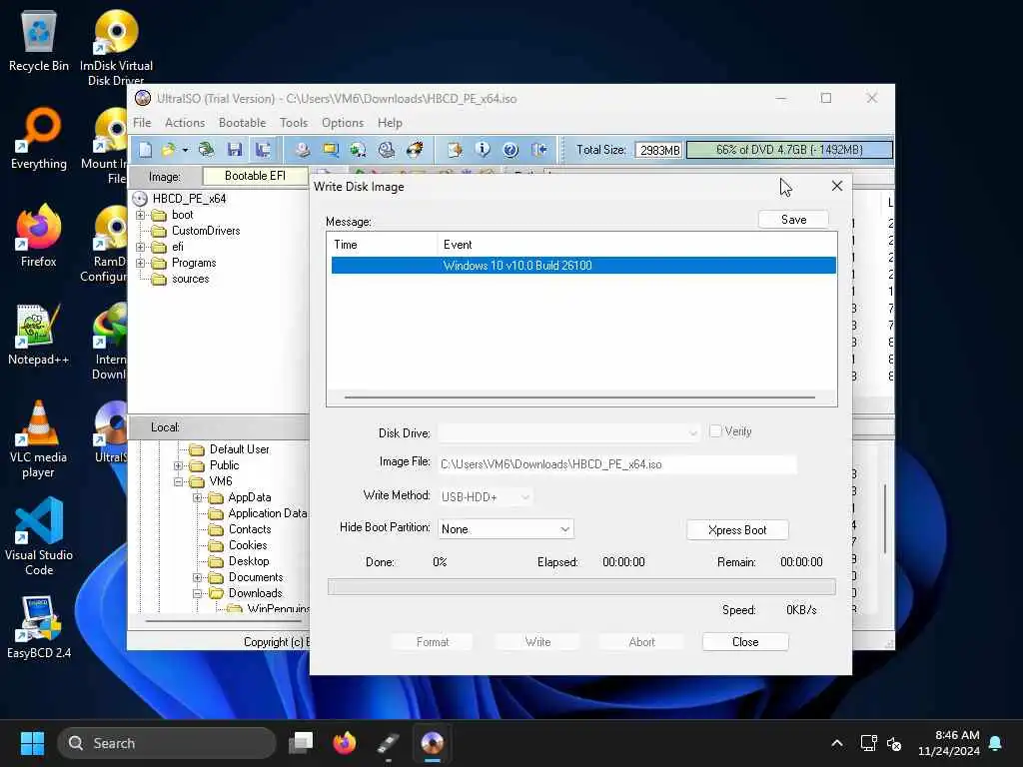
Task: Collapse the VM6 folder in Local tree
Action: tap(178, 482)
